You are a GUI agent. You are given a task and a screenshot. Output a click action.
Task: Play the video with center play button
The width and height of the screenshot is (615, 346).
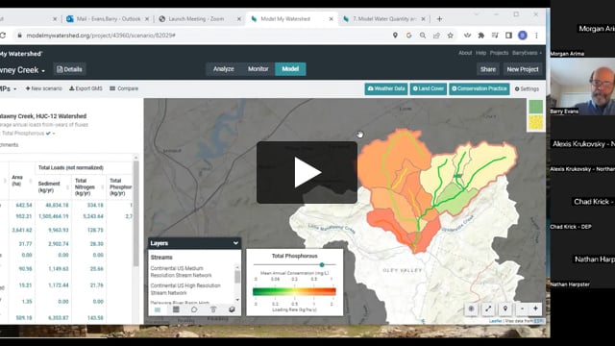307,172
